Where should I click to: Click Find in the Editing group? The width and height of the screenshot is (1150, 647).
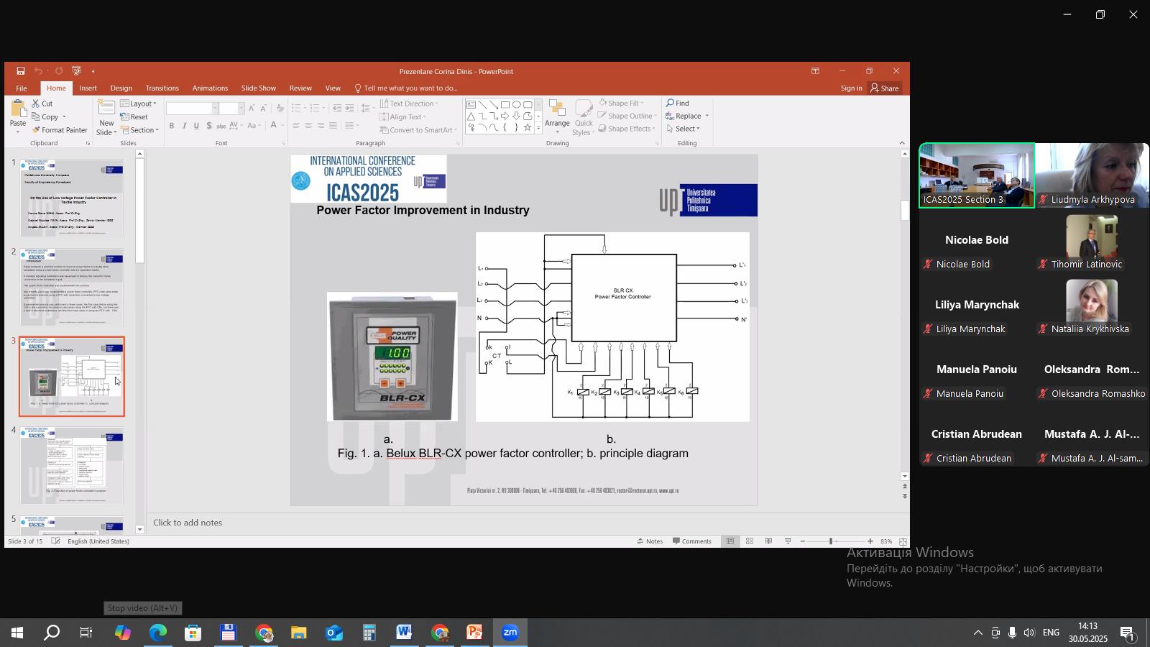(x=677, y=104)
